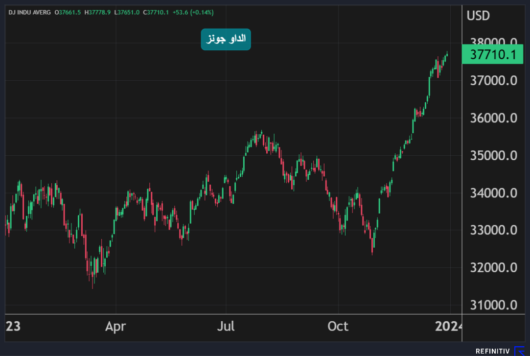Click the low value L37651.0
530x356 pixels.
(x=127, y=13)
